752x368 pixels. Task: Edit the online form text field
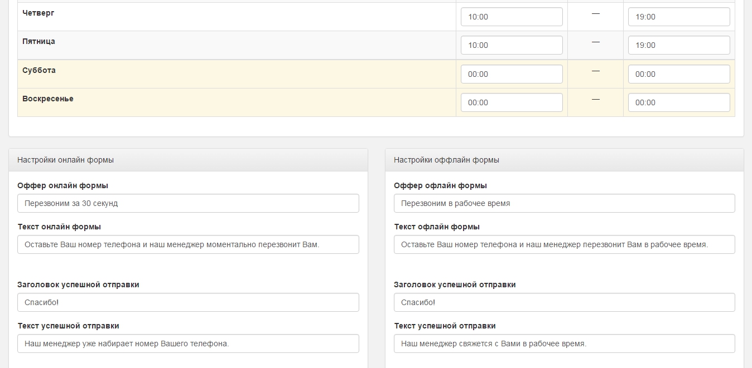click(188, 244)
